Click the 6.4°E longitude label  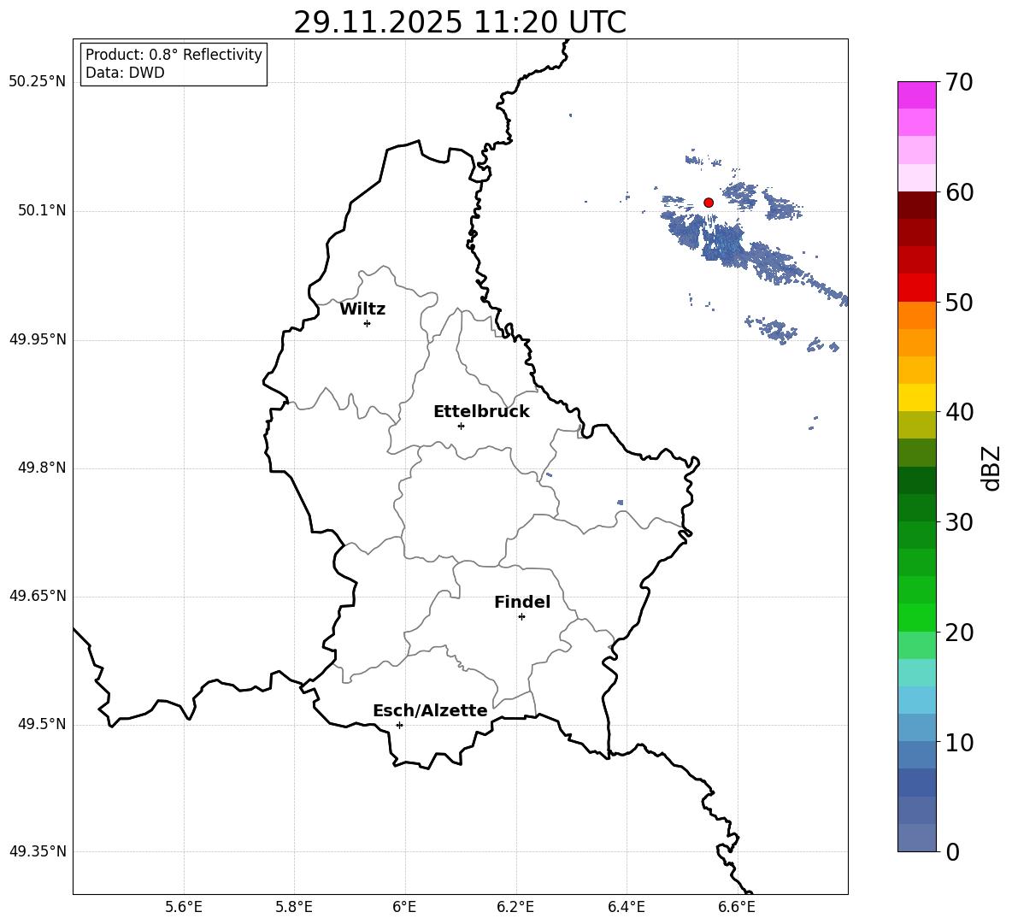click(x=626, y=907)
